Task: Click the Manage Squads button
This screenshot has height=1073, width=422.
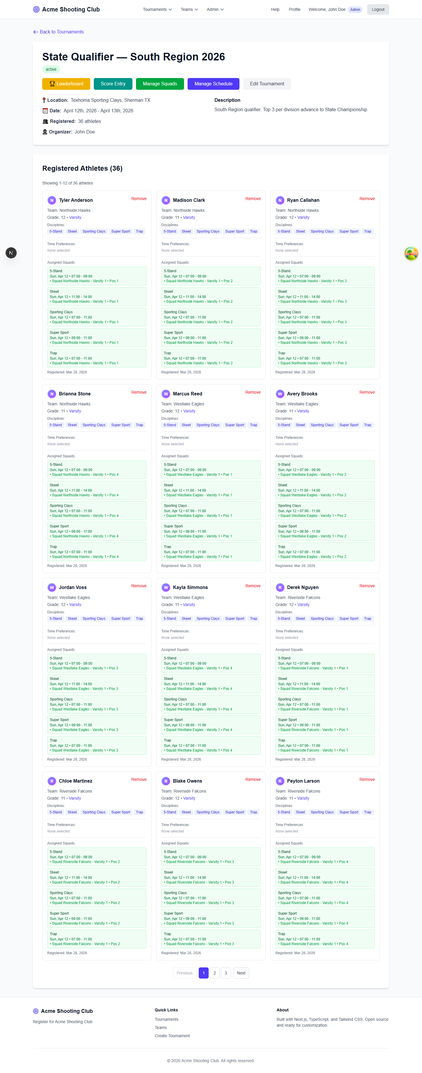Action: [160, 84]
